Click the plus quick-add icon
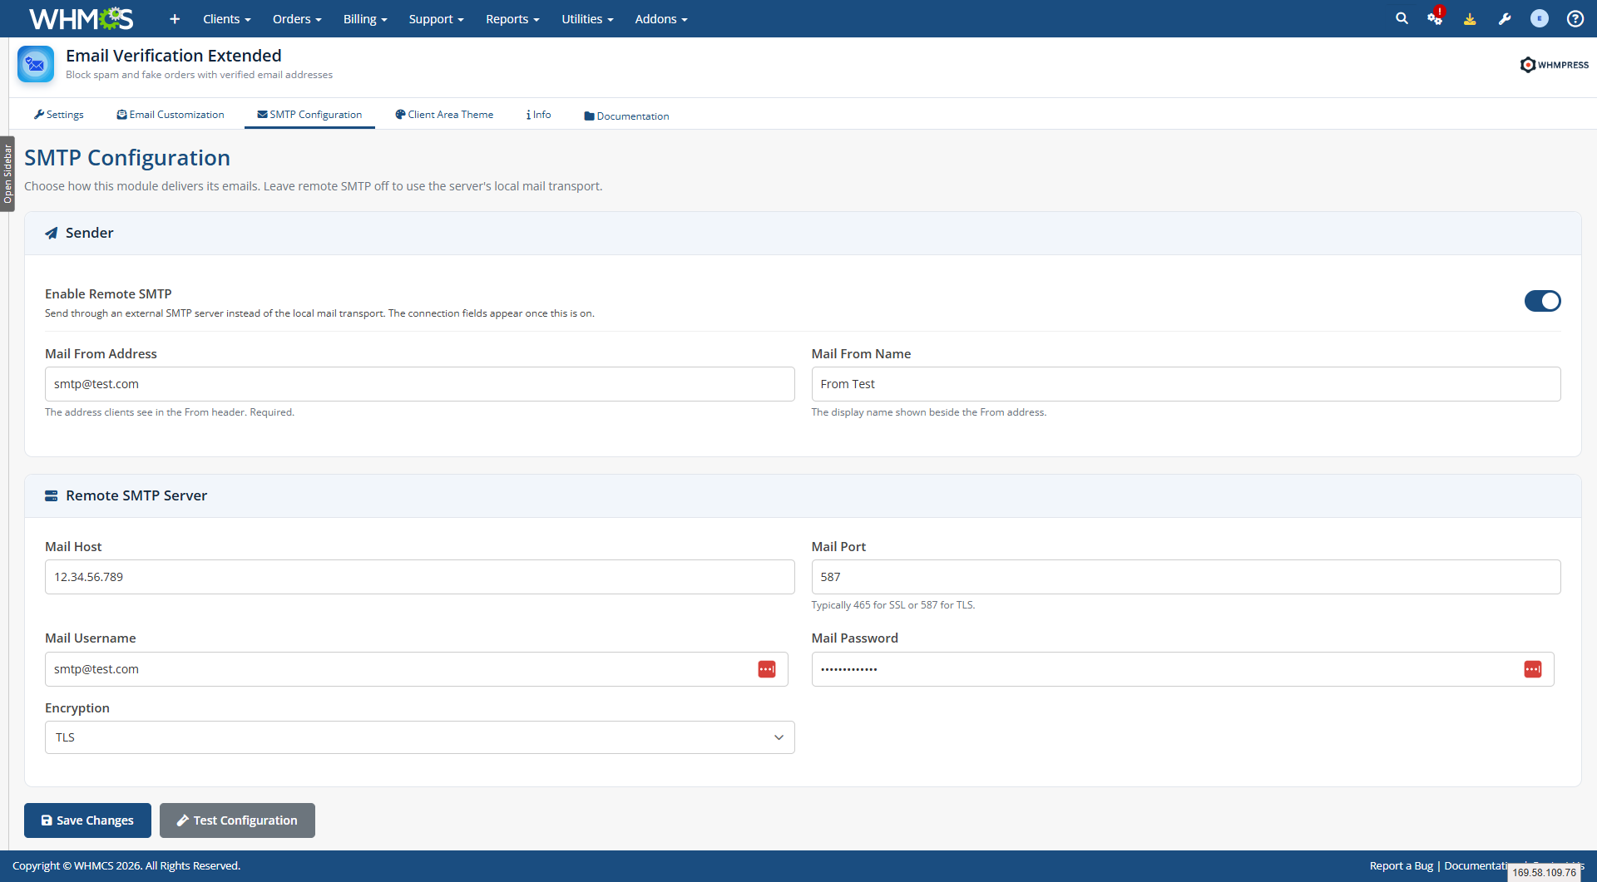 [175, 18]
